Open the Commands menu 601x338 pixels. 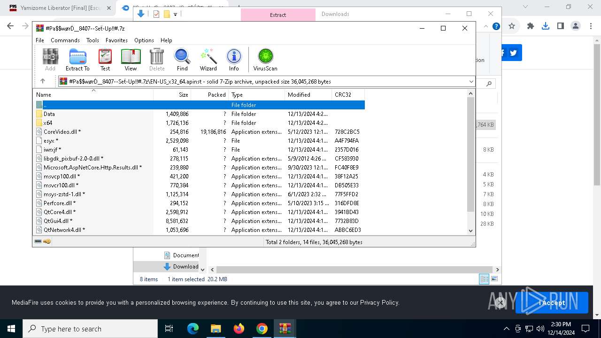65,40
